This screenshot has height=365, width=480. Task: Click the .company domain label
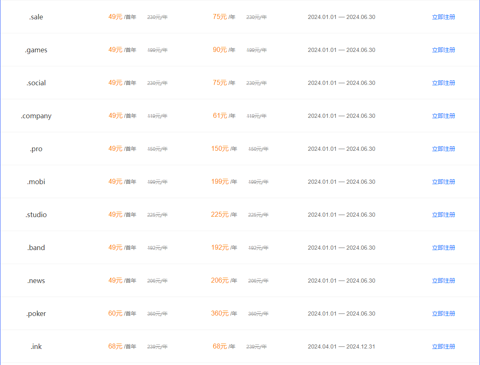pyautogui.click(x=36, y=116)
